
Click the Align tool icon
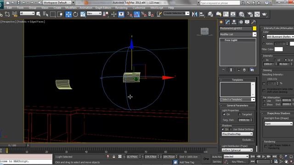pyautogui.click(x=202, y=14)
